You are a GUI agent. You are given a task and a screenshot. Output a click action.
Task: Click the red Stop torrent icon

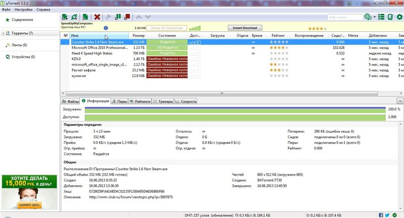click(128, 17)
